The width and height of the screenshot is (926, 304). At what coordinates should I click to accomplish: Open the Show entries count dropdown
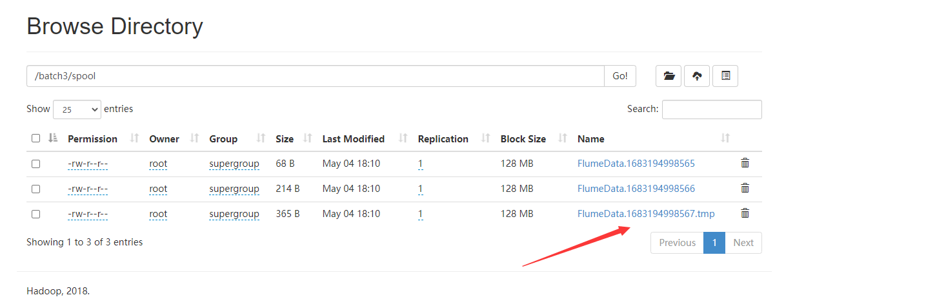(77, 109)
